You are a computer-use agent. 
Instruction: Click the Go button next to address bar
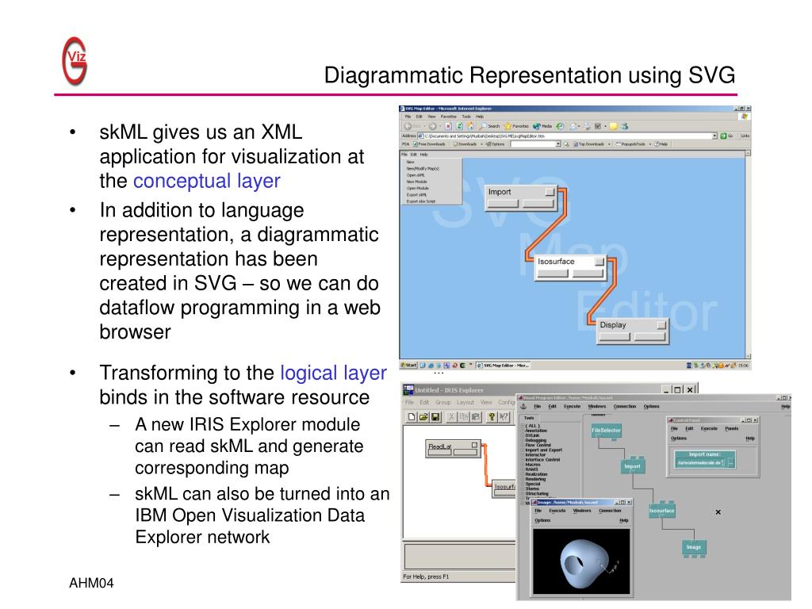point(726,136)
